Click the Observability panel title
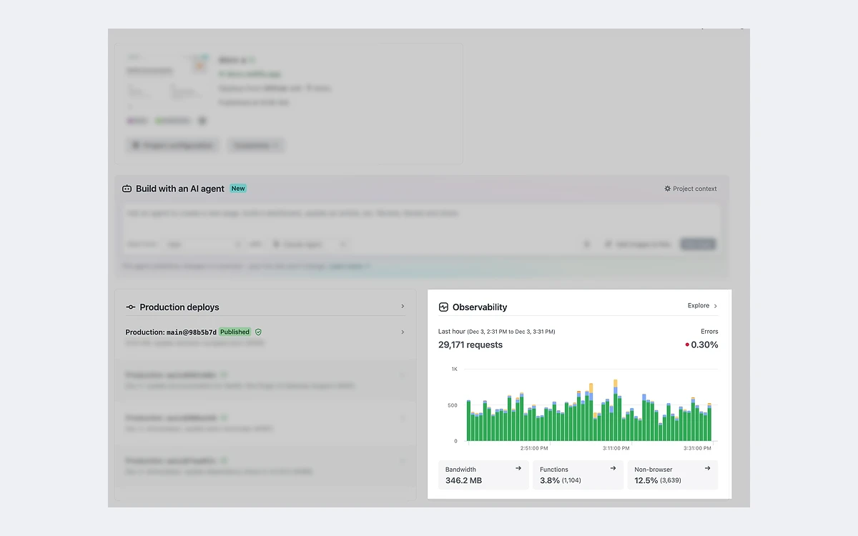Screen dimensions: 858x536 [480, 307]
